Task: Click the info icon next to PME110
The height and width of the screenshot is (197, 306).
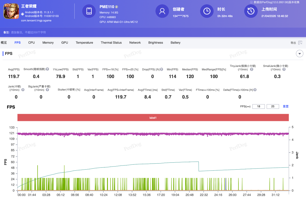Action: point(117,7)
